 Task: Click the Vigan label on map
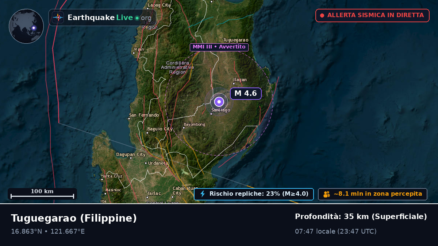(x=139, y=49)
